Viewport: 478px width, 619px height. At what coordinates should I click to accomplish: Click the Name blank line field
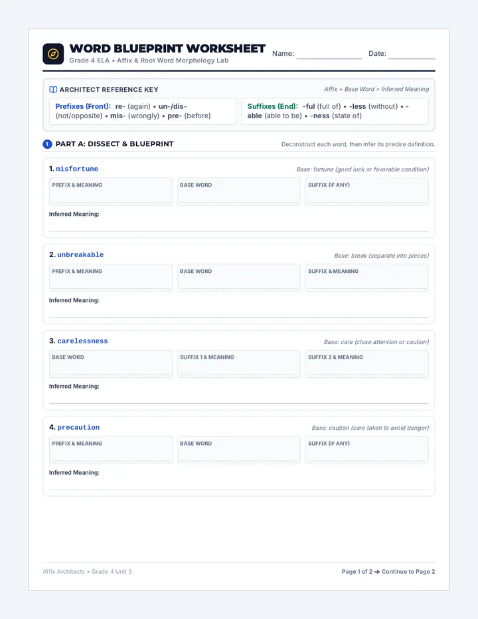click(329, 54)
